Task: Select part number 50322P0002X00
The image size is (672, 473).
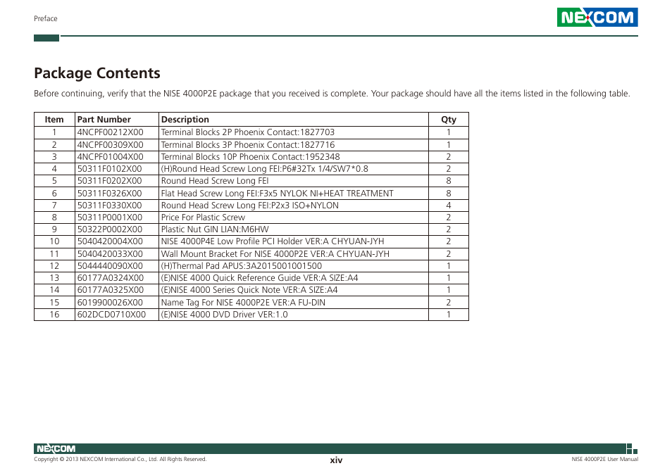Action: pos(110,229)
